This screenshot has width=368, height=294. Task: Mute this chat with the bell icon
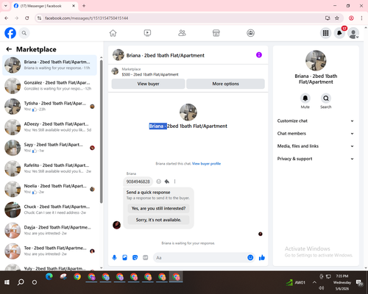(305, 98)
